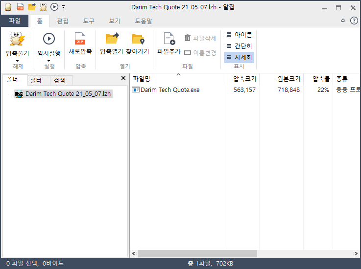Select the 자세히 detail view mode
Viewport: 361px width, 269px height.
(x=239, y=57)
